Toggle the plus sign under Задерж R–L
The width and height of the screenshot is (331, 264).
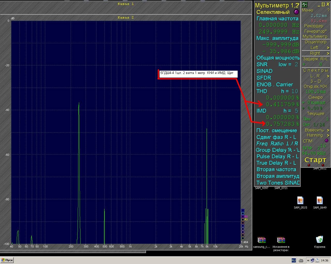[x=304, y=64]
